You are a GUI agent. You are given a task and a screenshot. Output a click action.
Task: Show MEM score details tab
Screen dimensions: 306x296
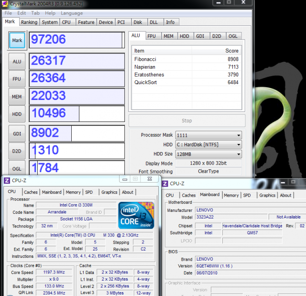pyautogui.click(x=168, y=36)
